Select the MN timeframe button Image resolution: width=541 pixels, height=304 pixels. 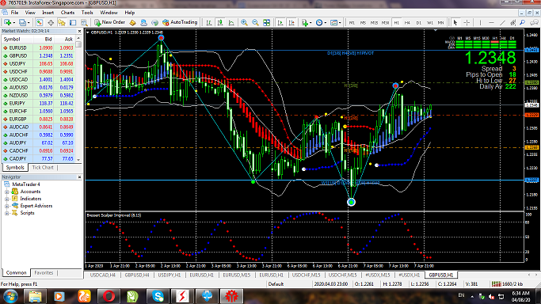440,23
